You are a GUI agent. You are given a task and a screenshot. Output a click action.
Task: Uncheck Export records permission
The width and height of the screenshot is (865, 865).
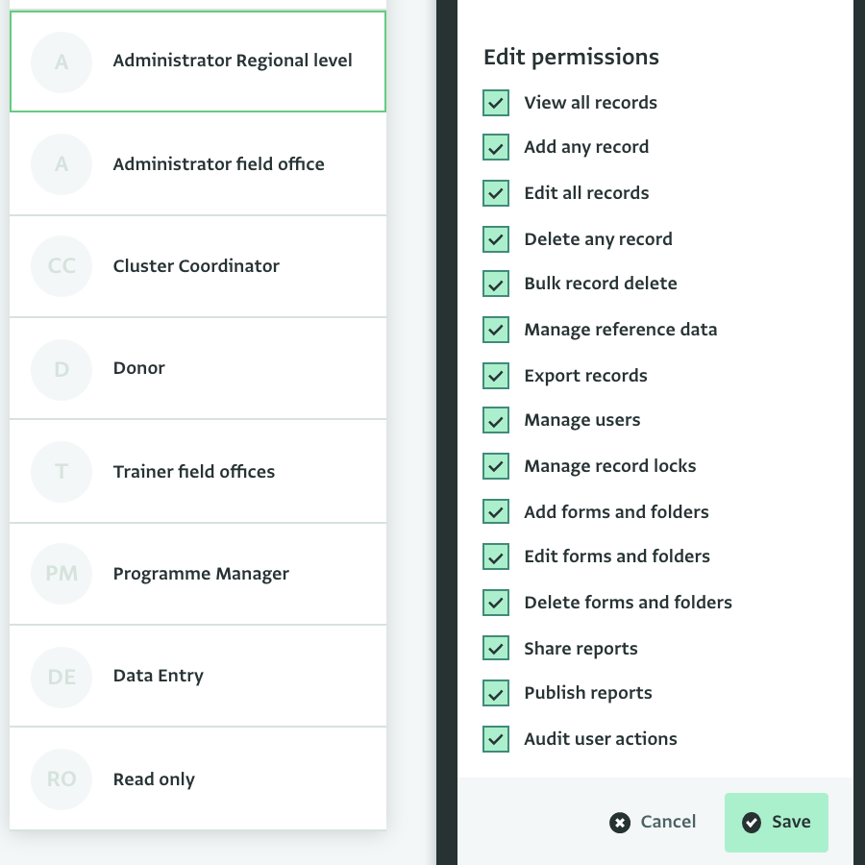click(496, 376)
